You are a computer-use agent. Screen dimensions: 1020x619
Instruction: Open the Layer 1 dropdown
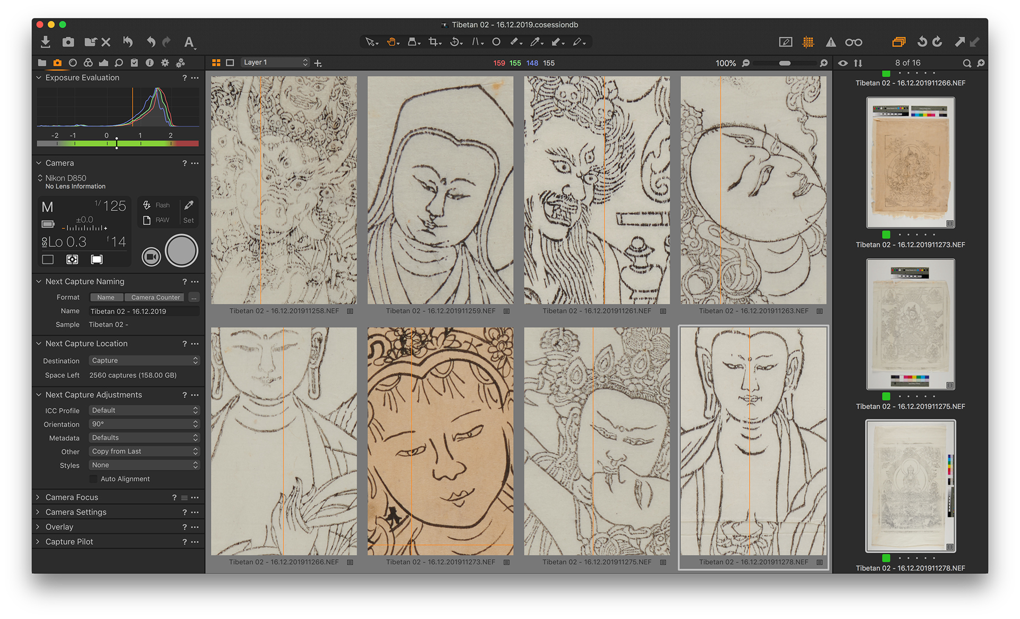pos(275,62)
